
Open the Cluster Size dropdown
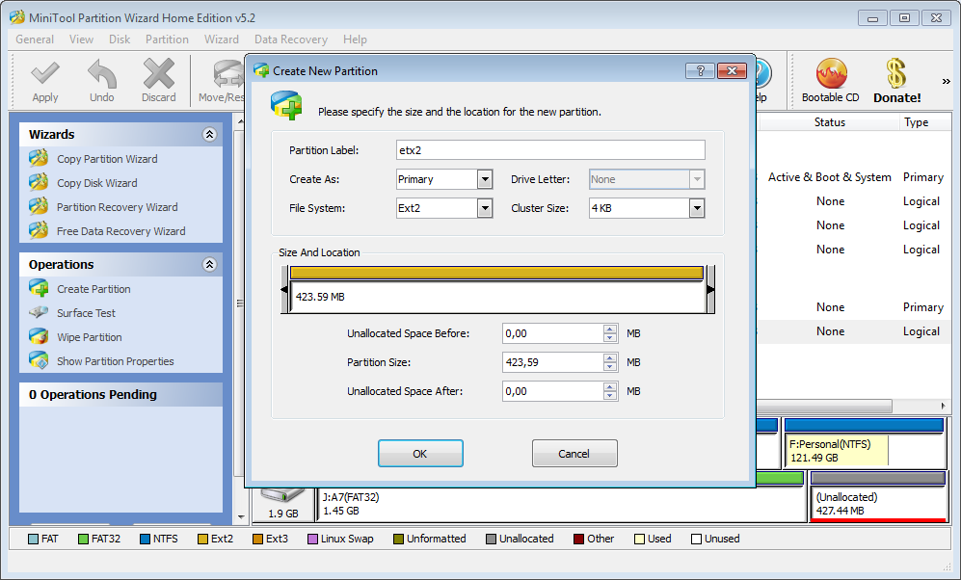click(x=697, y=208)
